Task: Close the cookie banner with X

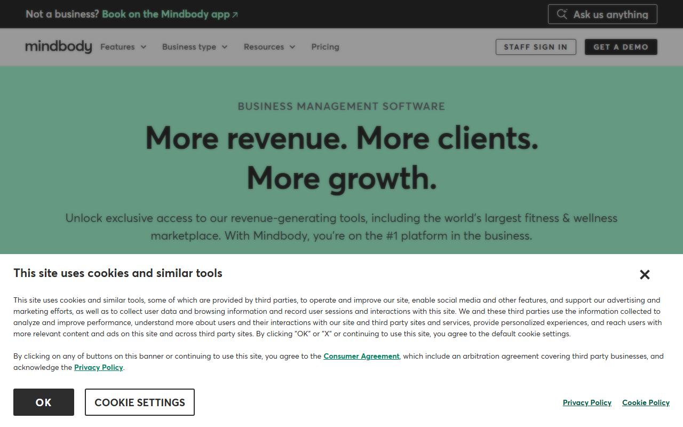Action: pyautogui.click(x=645, y=275)
